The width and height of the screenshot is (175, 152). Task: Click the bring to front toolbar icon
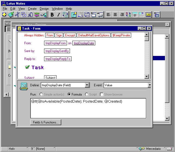94,15
